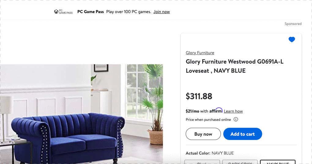Screen dimensions: 312x164
Task: Select the NAVY BLUE color option
Action: [278, 162]
